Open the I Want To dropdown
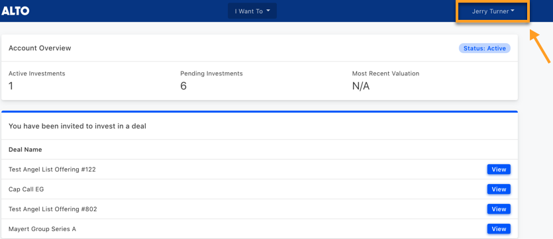The height and width of the screenshot is (239, 553). (252, 11)
